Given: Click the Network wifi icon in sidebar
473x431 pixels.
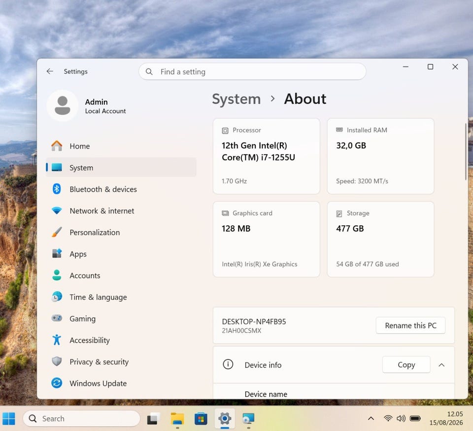Looking at the screenshot, I should (x=57, y=211).
